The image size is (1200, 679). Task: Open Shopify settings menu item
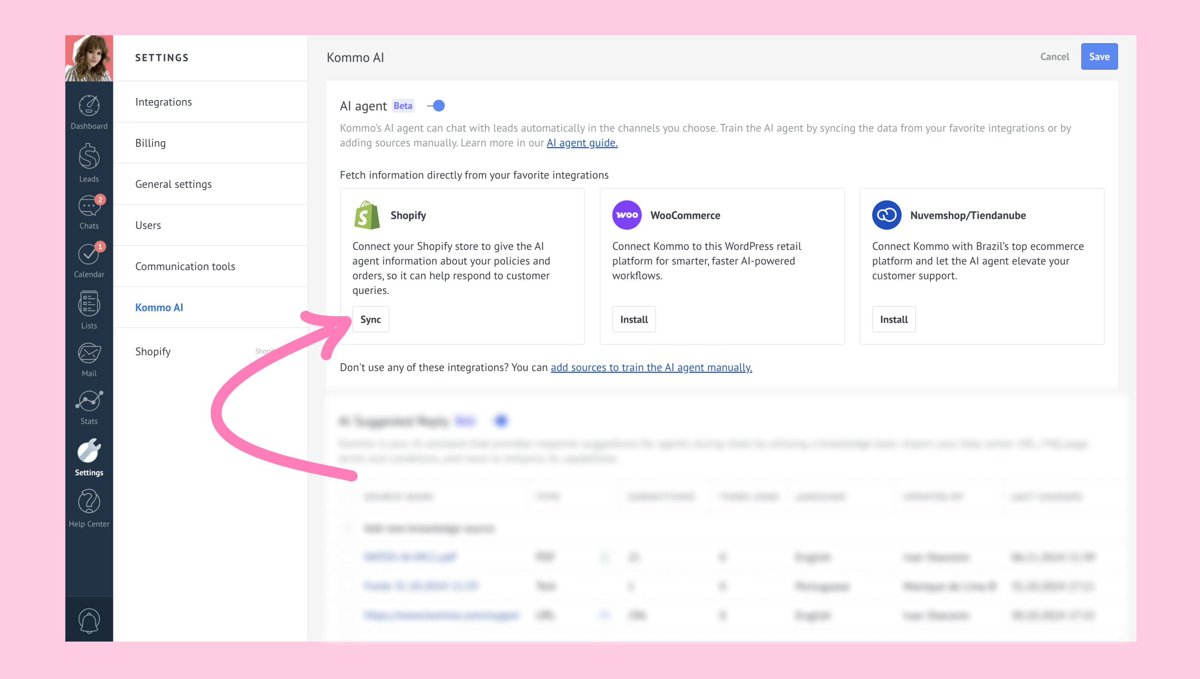(x=210, y=351)
